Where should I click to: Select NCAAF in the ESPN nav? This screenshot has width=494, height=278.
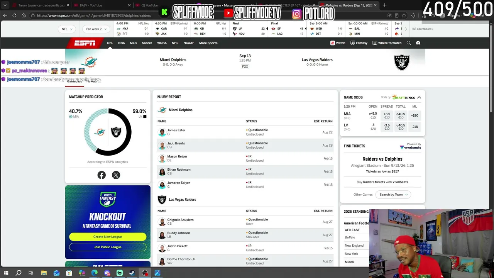189,43
